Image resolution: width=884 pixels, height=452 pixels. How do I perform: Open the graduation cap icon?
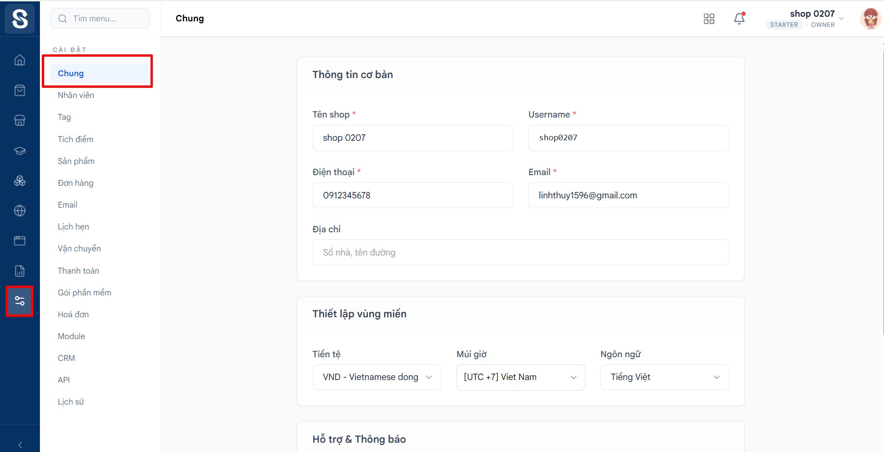pyautogui.click(x=20, y=151)
